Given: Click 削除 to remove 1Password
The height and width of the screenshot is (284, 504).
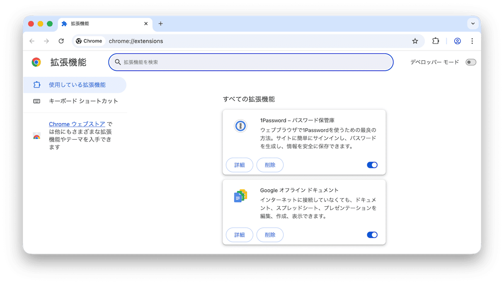Looking at the screenshot, I should [x=270, y=165].
